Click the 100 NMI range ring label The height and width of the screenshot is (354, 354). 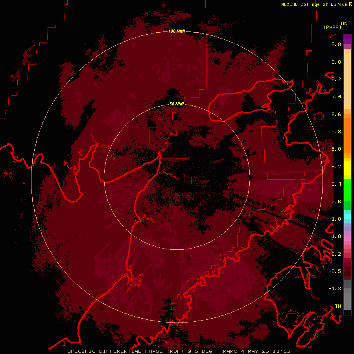177,31
